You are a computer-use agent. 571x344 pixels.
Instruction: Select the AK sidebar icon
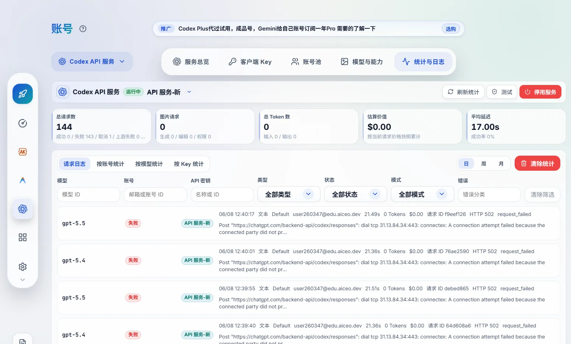[22, 152]
